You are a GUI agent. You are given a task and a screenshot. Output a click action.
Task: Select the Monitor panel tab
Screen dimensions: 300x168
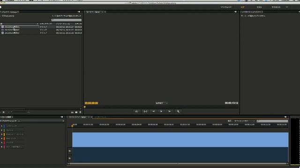93,12
